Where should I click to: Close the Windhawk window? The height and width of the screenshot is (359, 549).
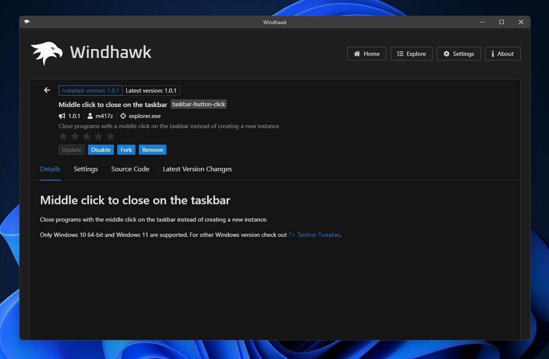[521, 22]
